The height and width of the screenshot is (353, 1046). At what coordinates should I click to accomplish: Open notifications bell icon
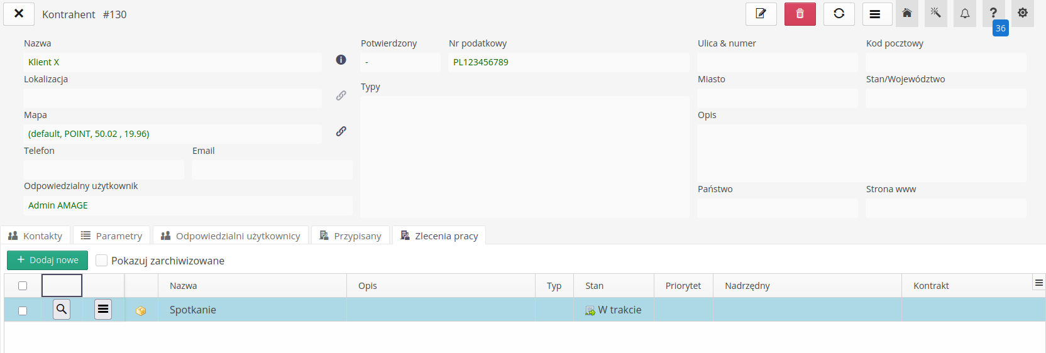pyautogui.click(x=964, y=13)
